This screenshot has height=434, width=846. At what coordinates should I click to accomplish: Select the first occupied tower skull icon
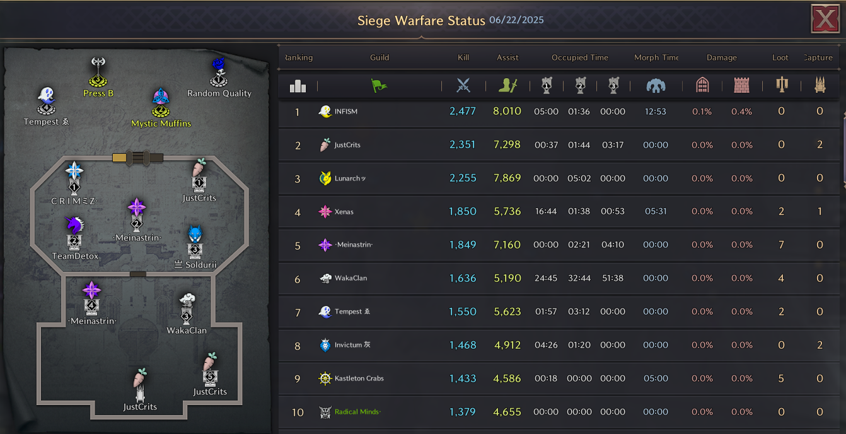click(547, 86)
